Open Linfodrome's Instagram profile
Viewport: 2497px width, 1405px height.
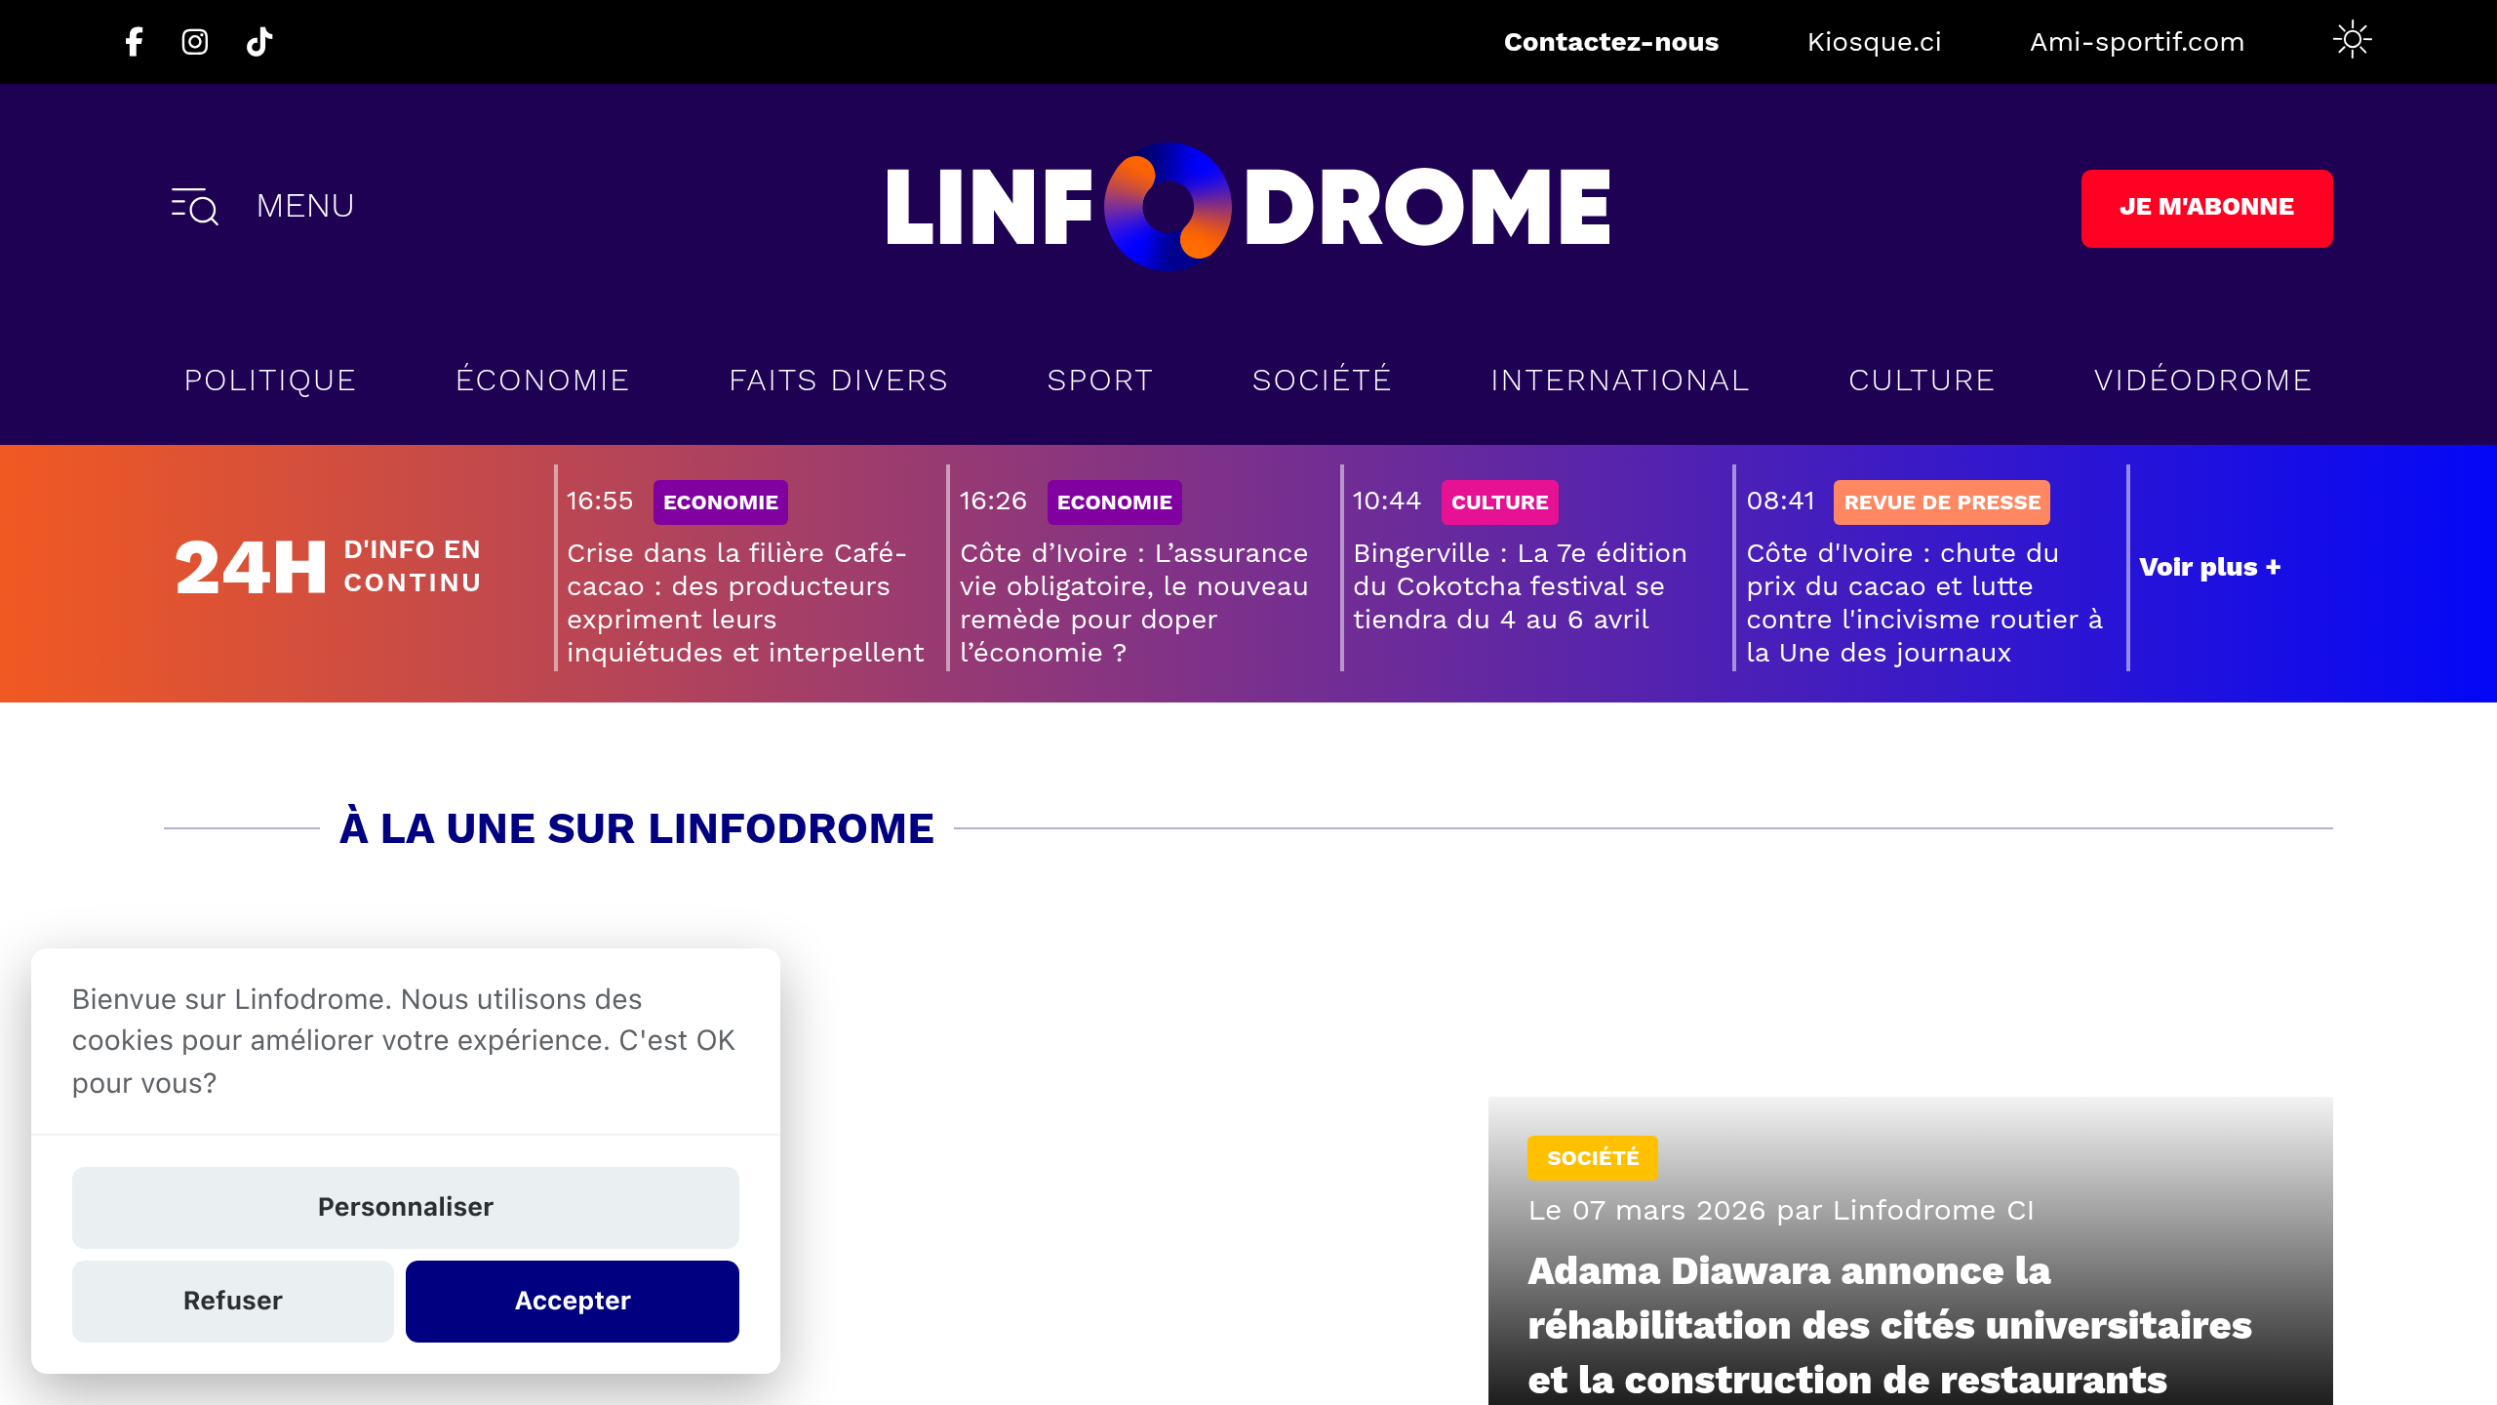pyautogui.click(x=195, y=41)
